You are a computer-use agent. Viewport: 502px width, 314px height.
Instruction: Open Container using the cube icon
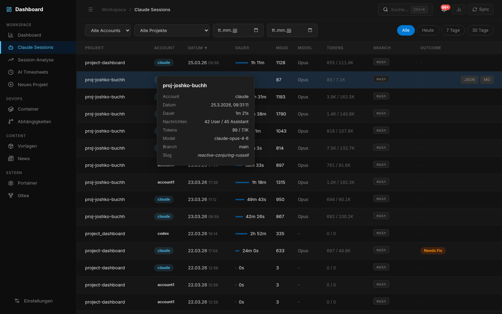(11, 109)
